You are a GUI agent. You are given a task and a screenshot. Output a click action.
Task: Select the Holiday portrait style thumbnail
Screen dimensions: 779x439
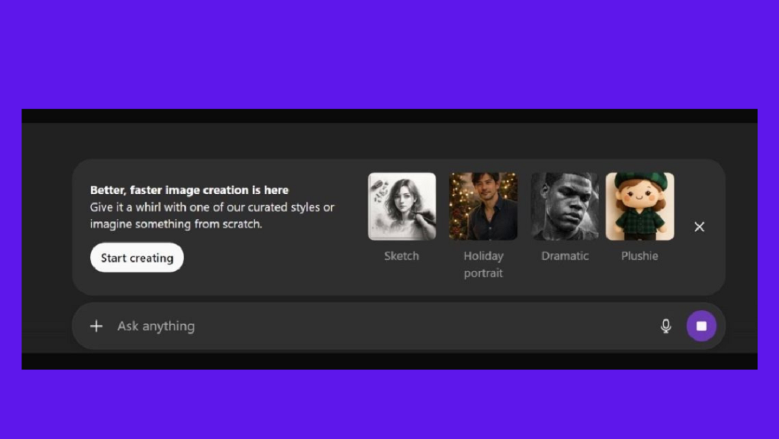click(483, 207)
